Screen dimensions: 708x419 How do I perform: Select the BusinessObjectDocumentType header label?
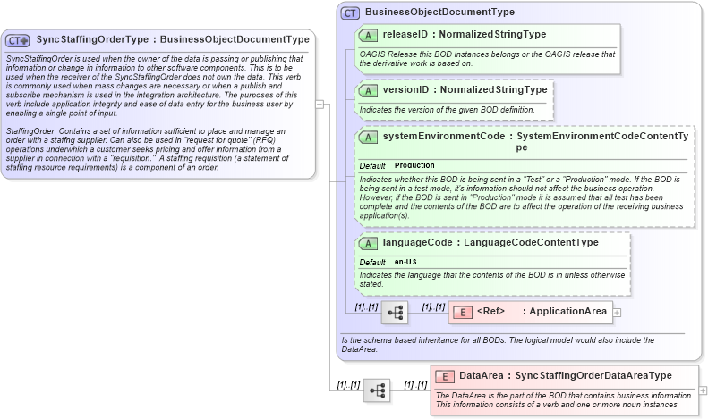439,13
